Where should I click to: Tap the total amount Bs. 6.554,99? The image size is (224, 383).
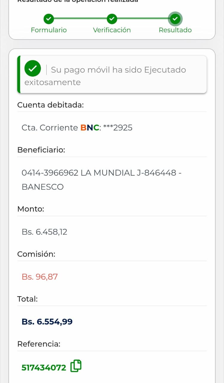(x=47, y=322)
